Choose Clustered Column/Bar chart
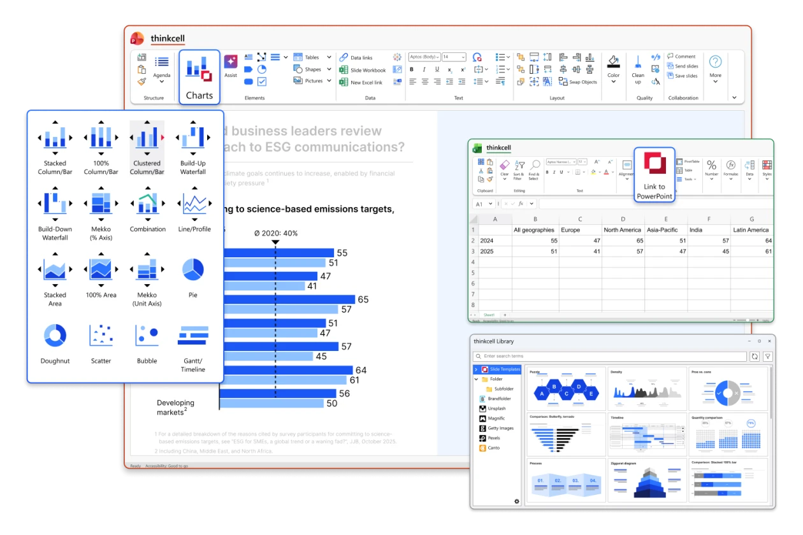Screen dimensions: 803x535 click(x=147, y=148)
